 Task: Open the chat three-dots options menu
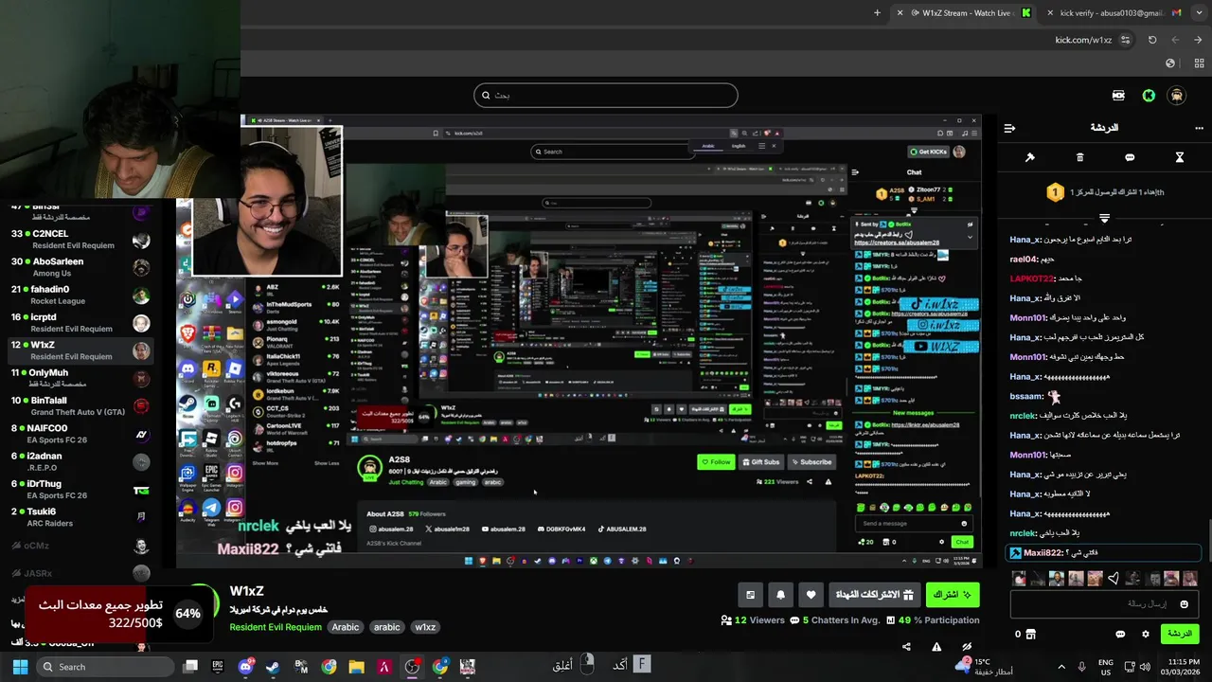1199,128
